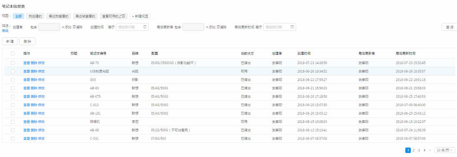Screen dimensions: 457x157
Task: Click 修改 link in AB-075 row
Action: point(41,96)
